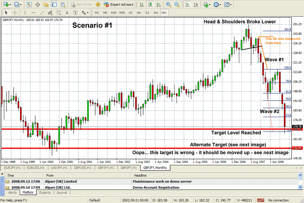Select the Equidistant Channel tool
The width and height of the screenshot is (304, 203).
point(50,13)
